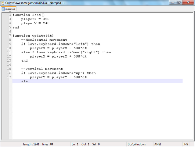195x147 pixels.
Task: Click the line "playerY = 240"
Action: (x=35, y=23)
